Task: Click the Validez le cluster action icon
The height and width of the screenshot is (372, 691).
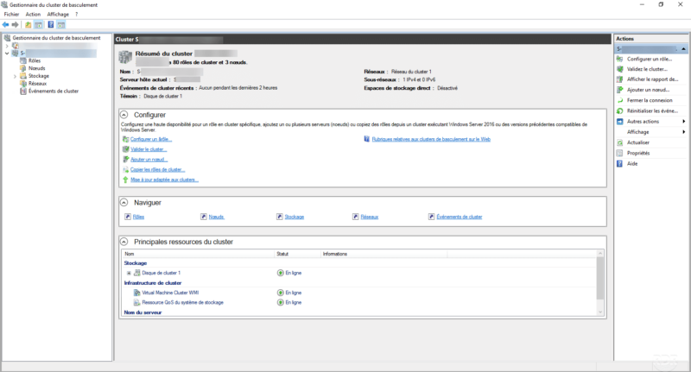Action: point(619,69)
